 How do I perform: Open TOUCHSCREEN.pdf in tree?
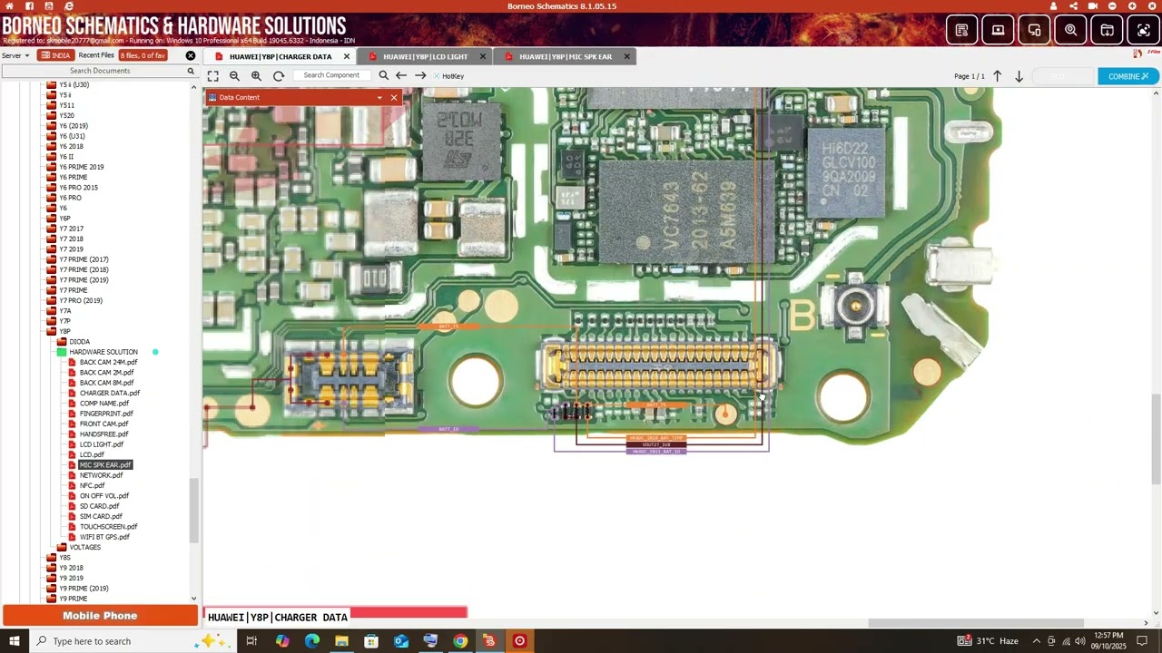coord(108,527)
